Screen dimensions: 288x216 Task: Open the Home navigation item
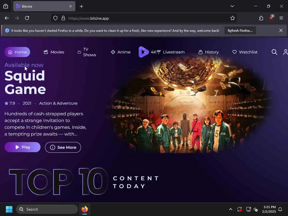17,52
